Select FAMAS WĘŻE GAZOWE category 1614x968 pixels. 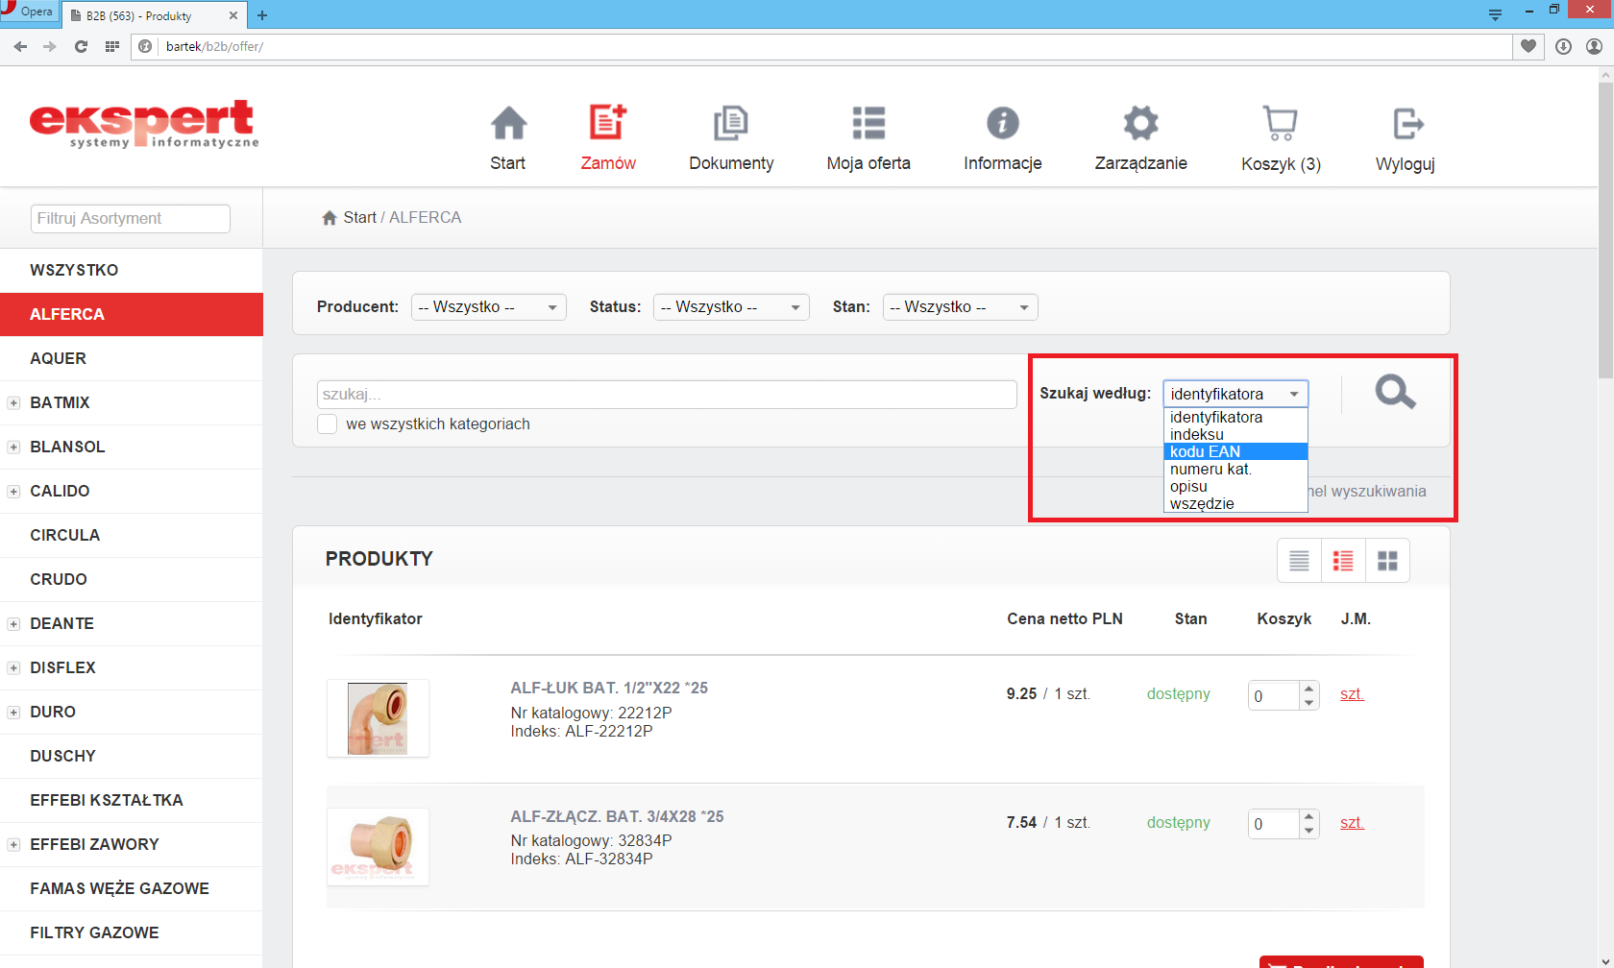(x=132, y=888)
